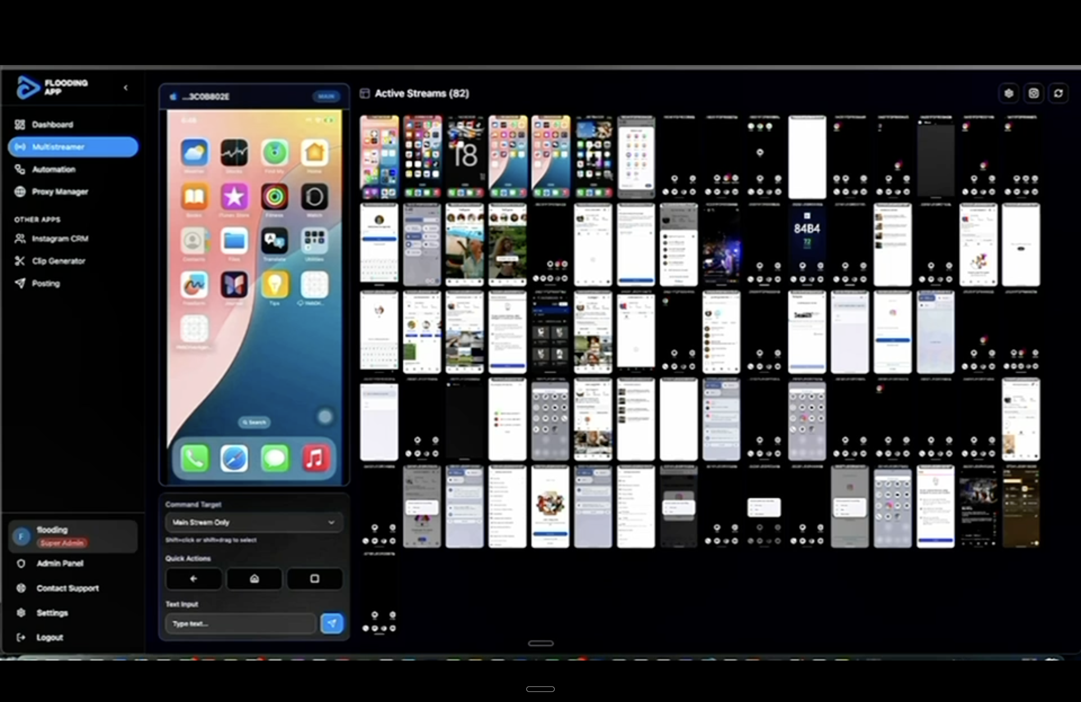Open the Journal butterfly app
Screen dimensions: 1081x702
click(235, 284)
